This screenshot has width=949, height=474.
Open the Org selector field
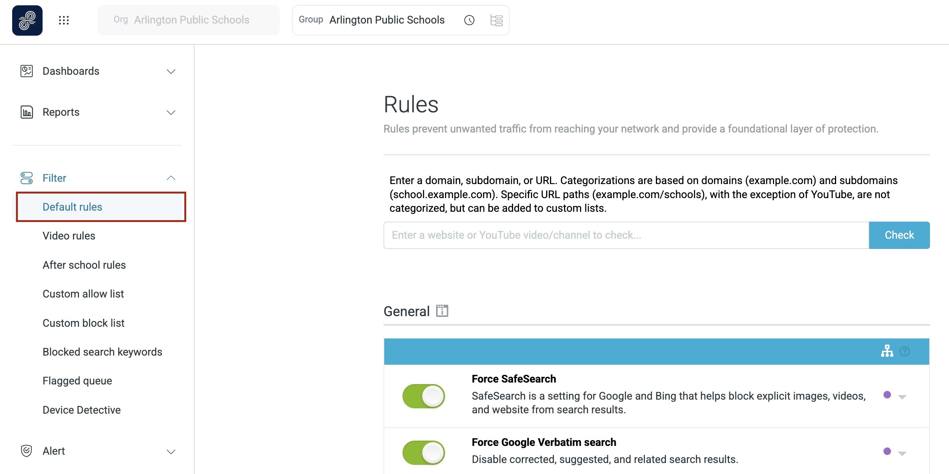tap(189, 20)
